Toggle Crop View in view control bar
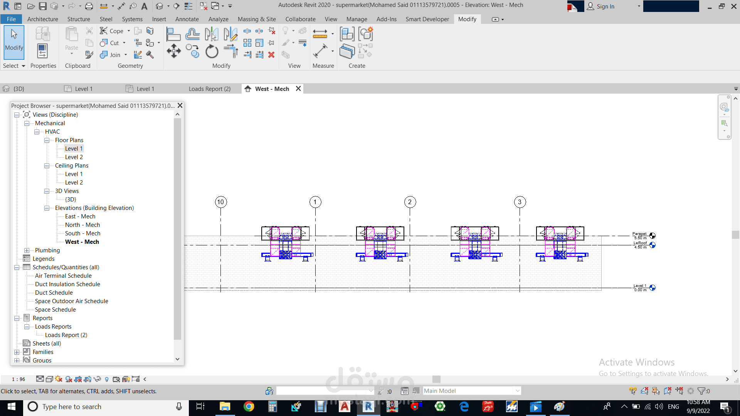 [x=78, y=379]
